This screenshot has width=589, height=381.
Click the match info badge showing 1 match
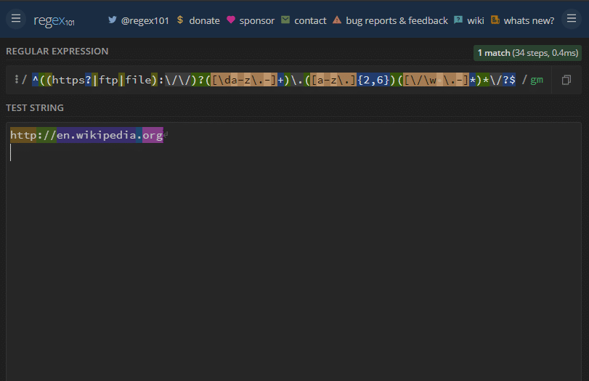pyautogui.click(x=527, y=53)
